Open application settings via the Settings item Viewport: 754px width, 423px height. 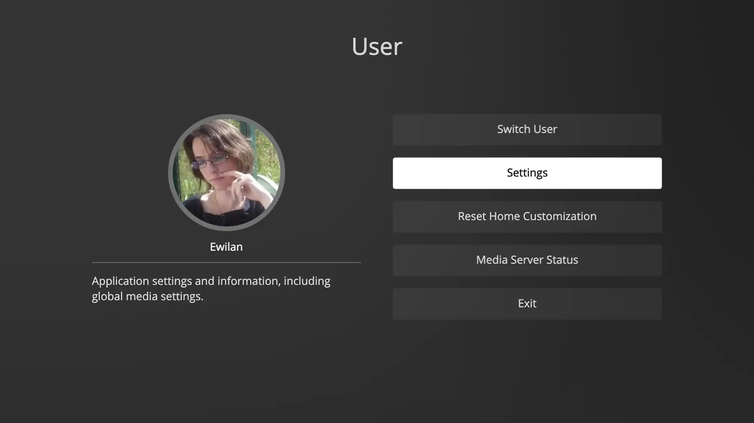[x=527, y=173]
